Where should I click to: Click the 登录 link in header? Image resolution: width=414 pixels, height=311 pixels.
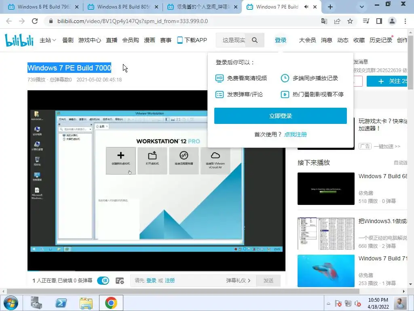(281, 40)
